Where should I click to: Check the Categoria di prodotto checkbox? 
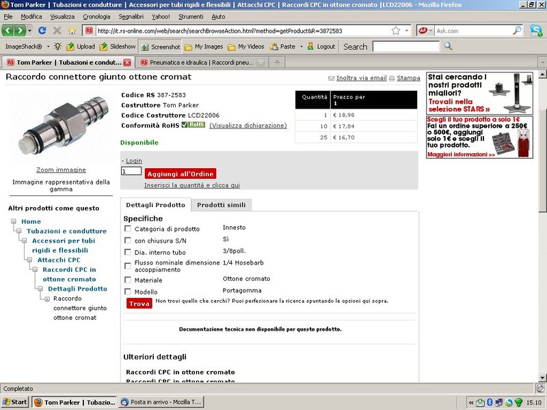coord(128,229)
